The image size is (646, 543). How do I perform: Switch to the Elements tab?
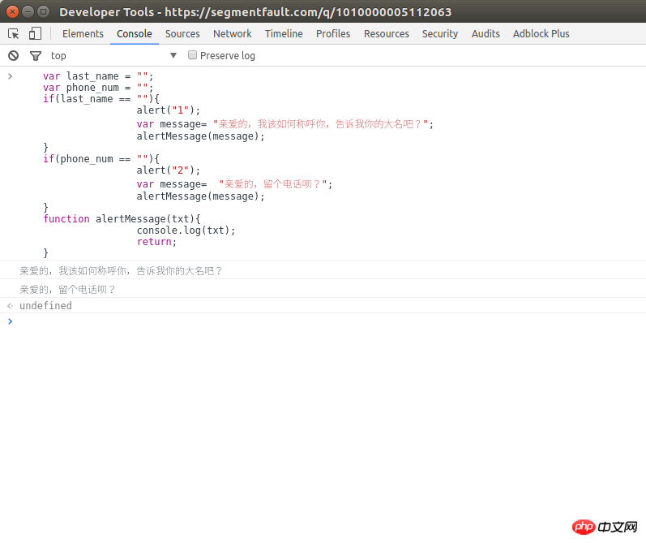coord(83,33)
